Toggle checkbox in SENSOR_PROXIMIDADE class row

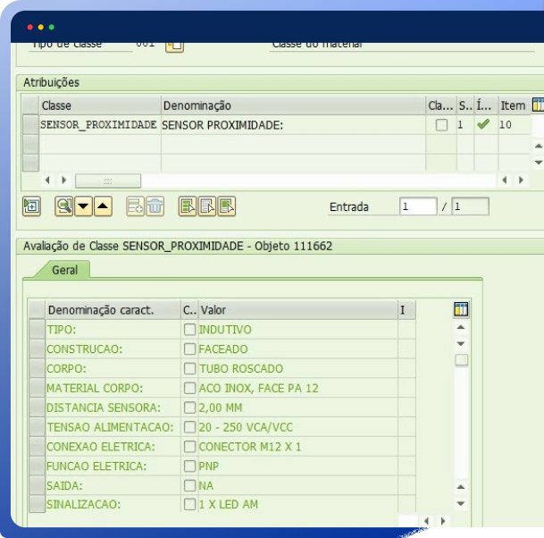[x=441, y=125]
